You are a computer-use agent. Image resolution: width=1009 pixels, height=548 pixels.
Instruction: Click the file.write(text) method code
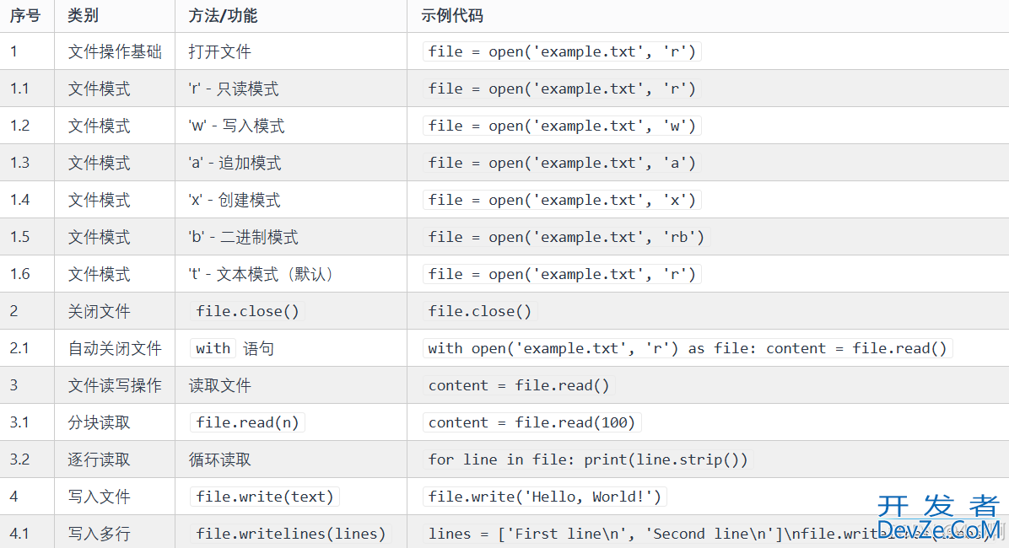(x=265, y=497)
